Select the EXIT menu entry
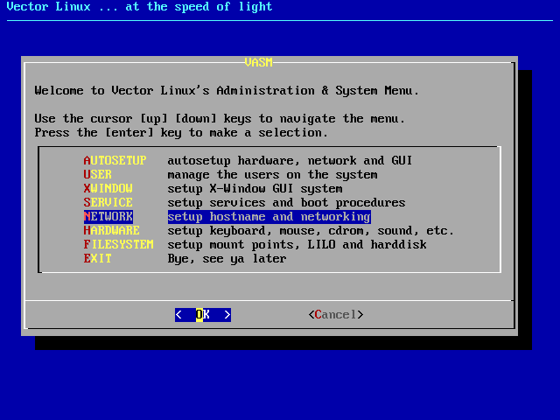This screenshot has height=420, width=560. (97, 259)
